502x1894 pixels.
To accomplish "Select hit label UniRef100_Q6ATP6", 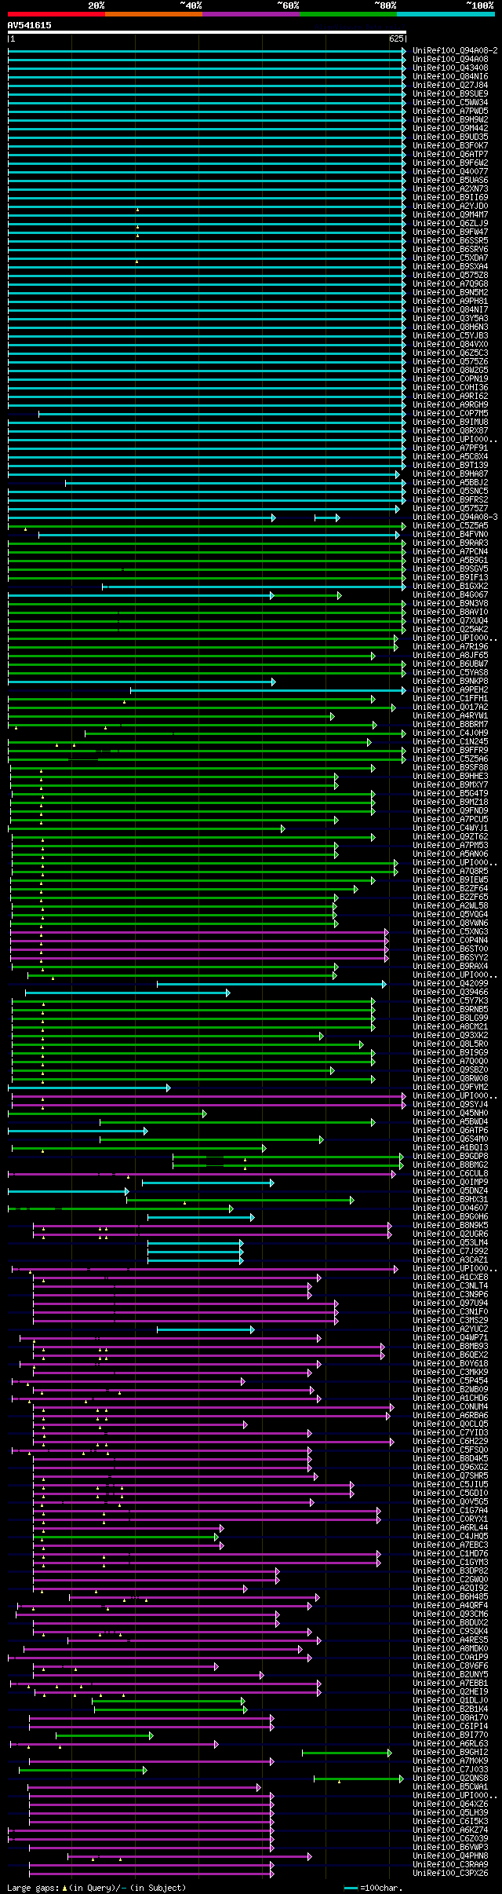I will click(x=450, y=1130).
